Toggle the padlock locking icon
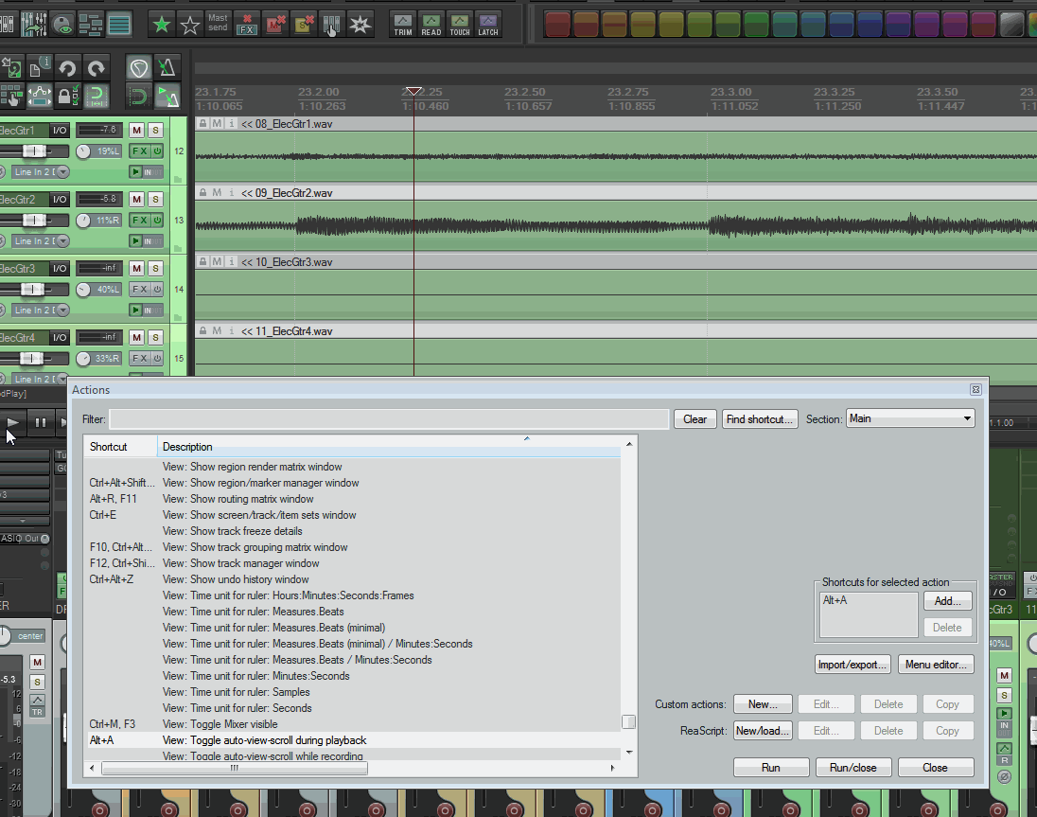 (67, 97)
